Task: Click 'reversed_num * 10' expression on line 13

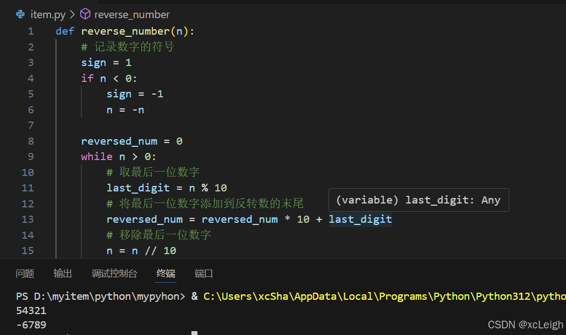Action: pos(256,219)
